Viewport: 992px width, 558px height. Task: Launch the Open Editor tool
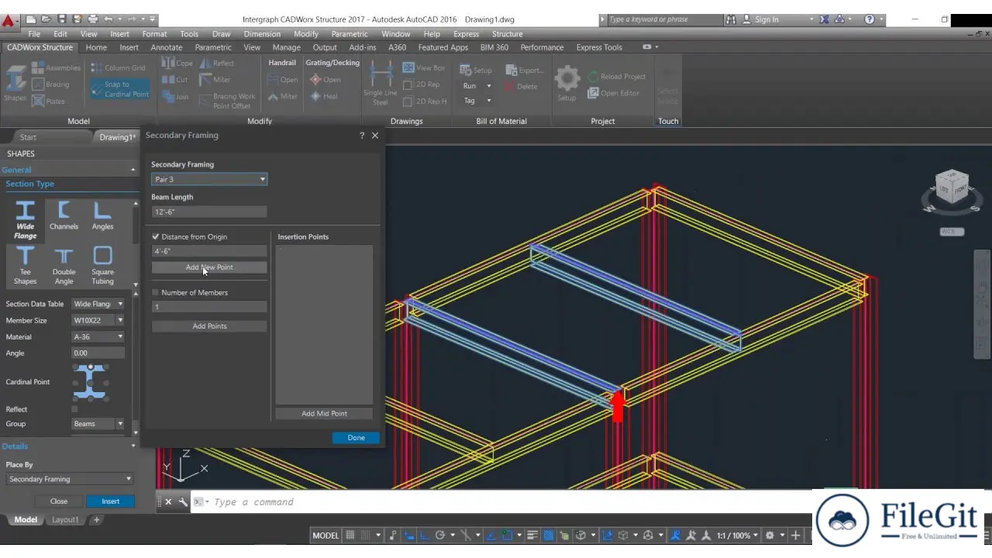613,93
